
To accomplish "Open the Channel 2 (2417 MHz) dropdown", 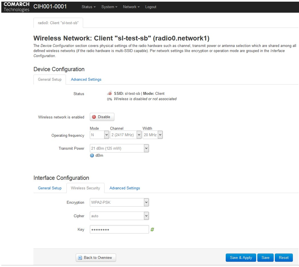I will (x=126, y=135).
